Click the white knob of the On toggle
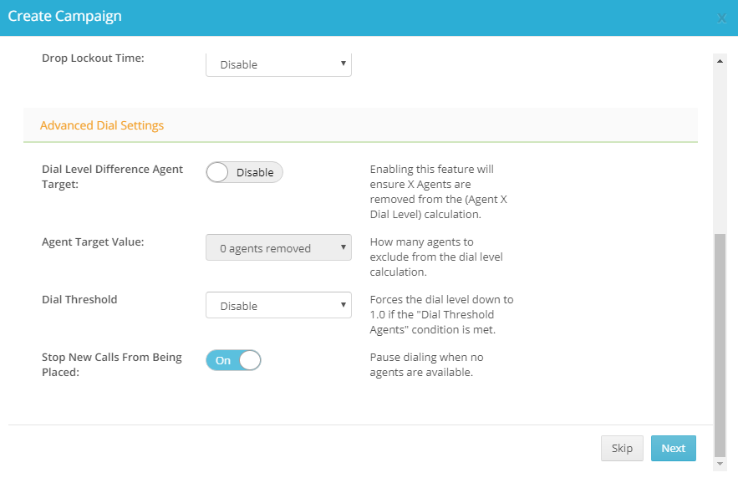738x488 pixels. [249, 360]
